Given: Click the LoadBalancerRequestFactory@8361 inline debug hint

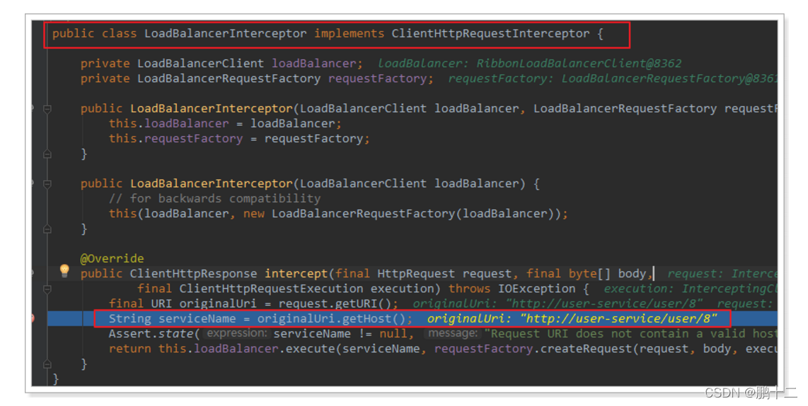Looking at the screenshot, I should tap(612, 78).
